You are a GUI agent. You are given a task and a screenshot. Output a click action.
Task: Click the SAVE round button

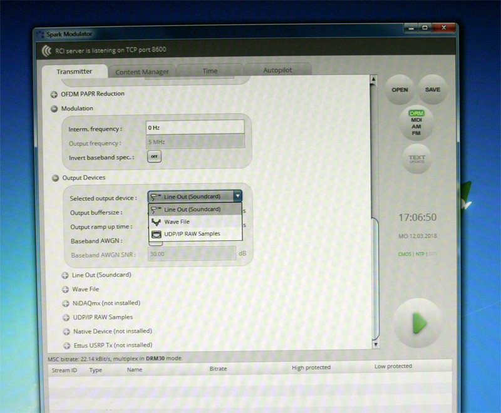(x=433, y=90)
